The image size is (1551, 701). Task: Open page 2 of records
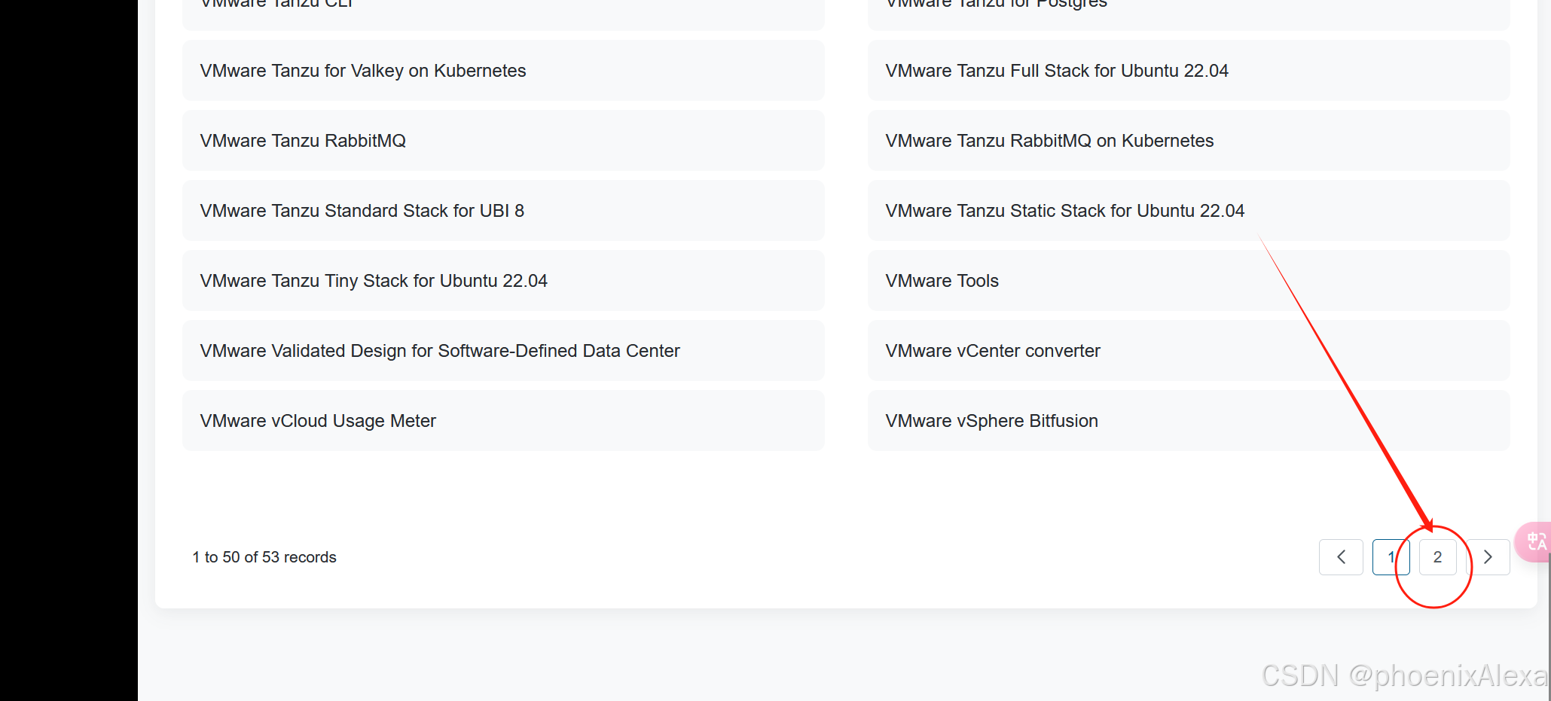tap(1437, 557)
